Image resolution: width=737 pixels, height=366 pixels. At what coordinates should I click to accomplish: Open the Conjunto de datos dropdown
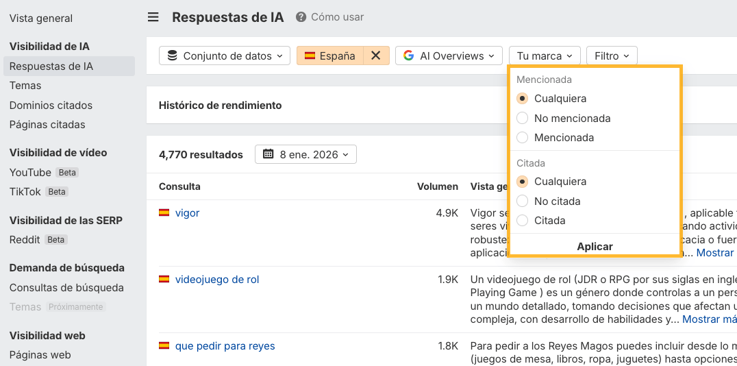coord(225,56)
